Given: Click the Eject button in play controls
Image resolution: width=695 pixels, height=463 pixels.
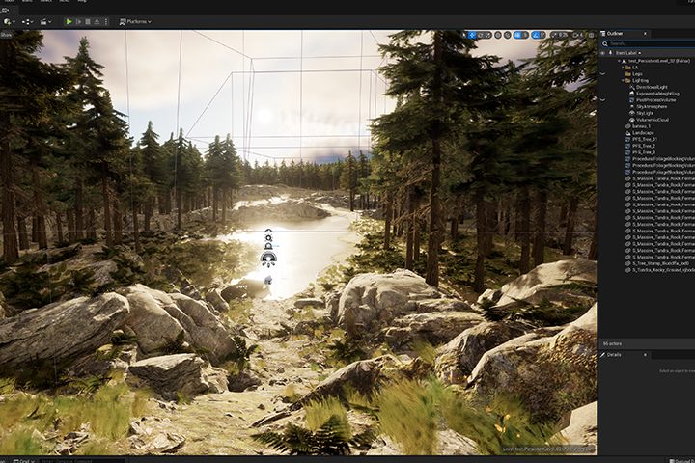Looking at the screenshot, I should [x=97, y=22].
